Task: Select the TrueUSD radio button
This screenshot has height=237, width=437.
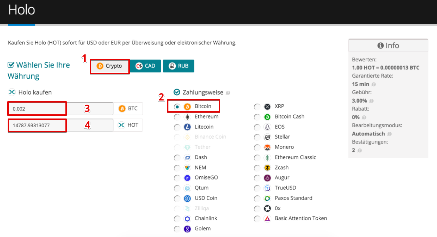Action: click(257, 188)
